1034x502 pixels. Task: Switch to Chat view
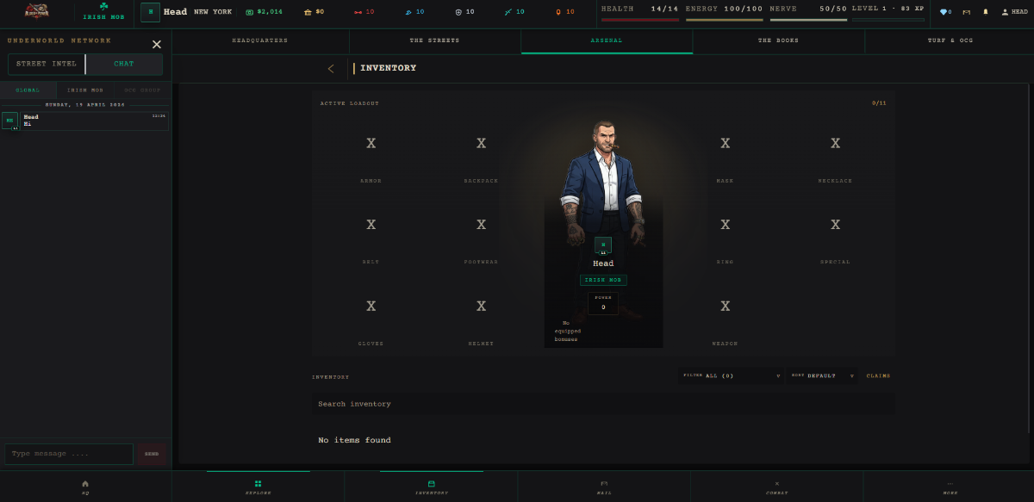[x=124, y=64]
